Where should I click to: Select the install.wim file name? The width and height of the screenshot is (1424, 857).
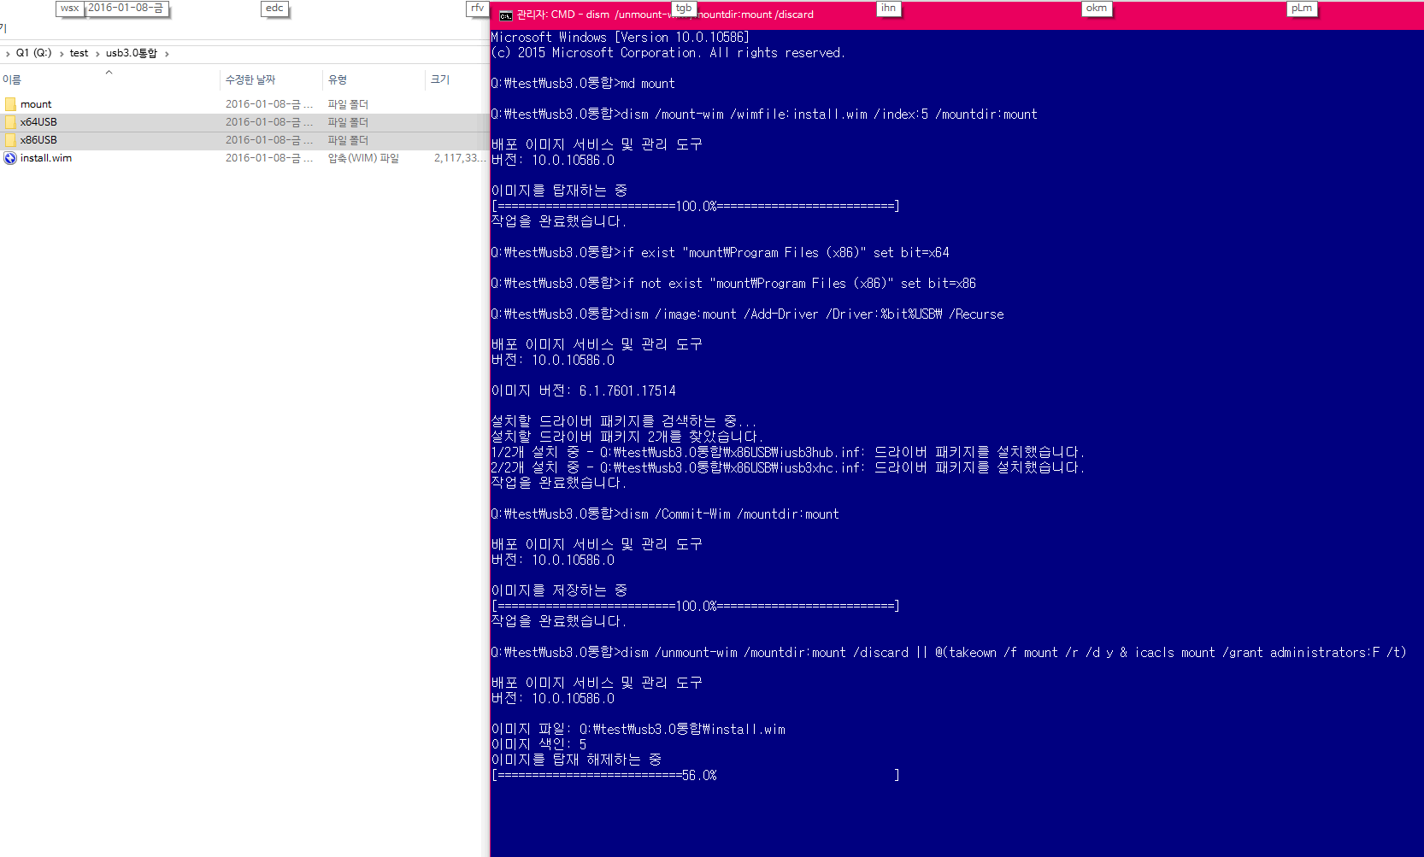click(x=46, y=158)
